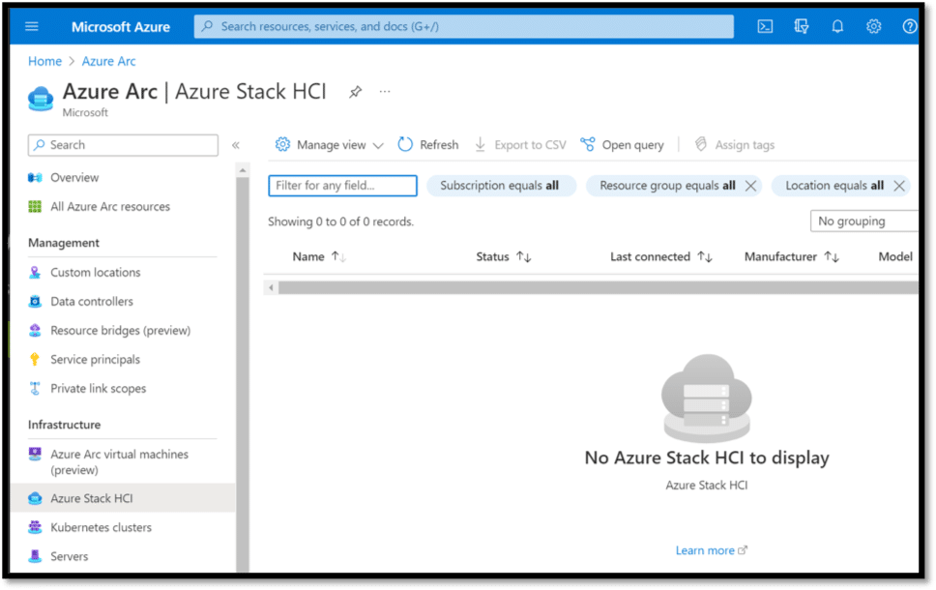Click Assign tags button
Image resolution: width=936 pixels, height=590 pixels.
tap(735, 145)
